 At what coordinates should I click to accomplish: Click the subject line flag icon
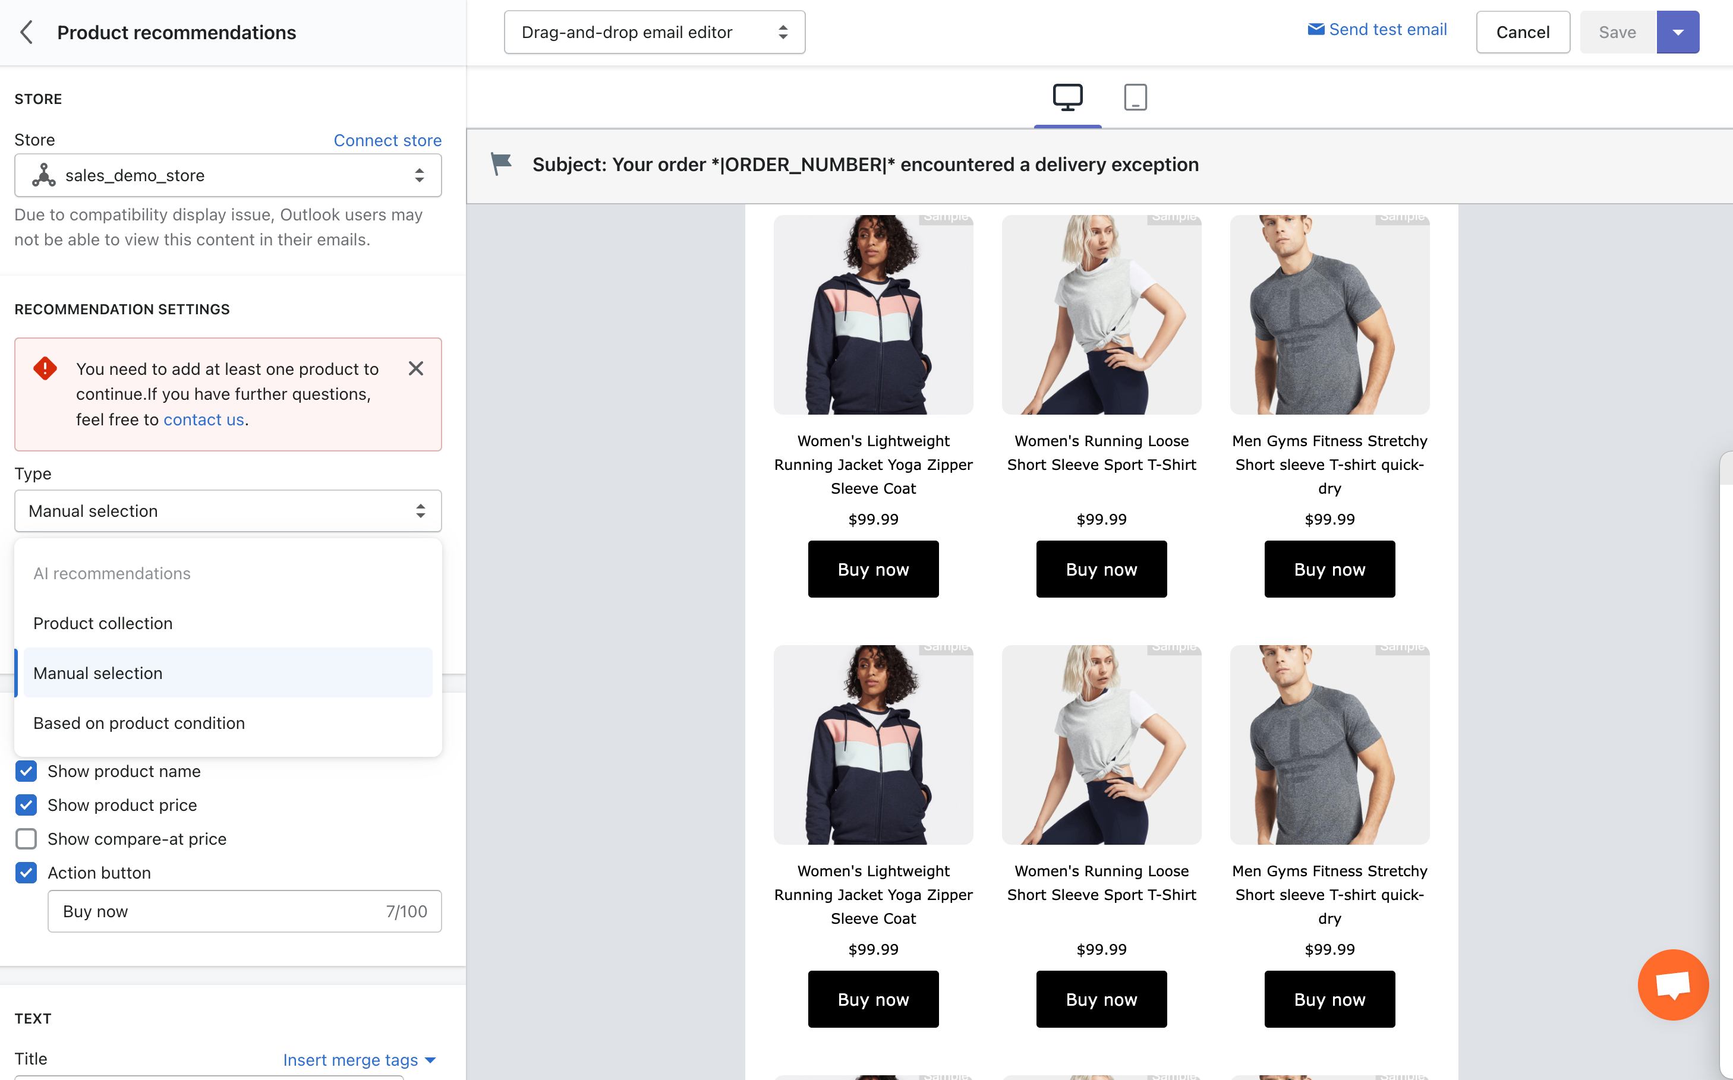tap(501, 165)
